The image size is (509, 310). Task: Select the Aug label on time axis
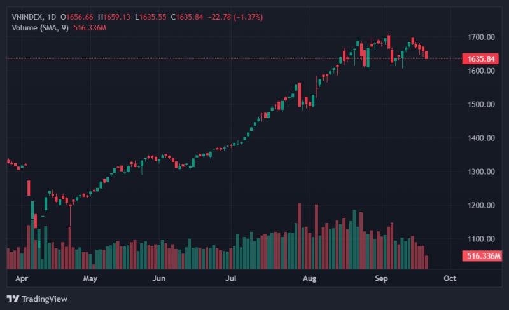click(309, 278)
